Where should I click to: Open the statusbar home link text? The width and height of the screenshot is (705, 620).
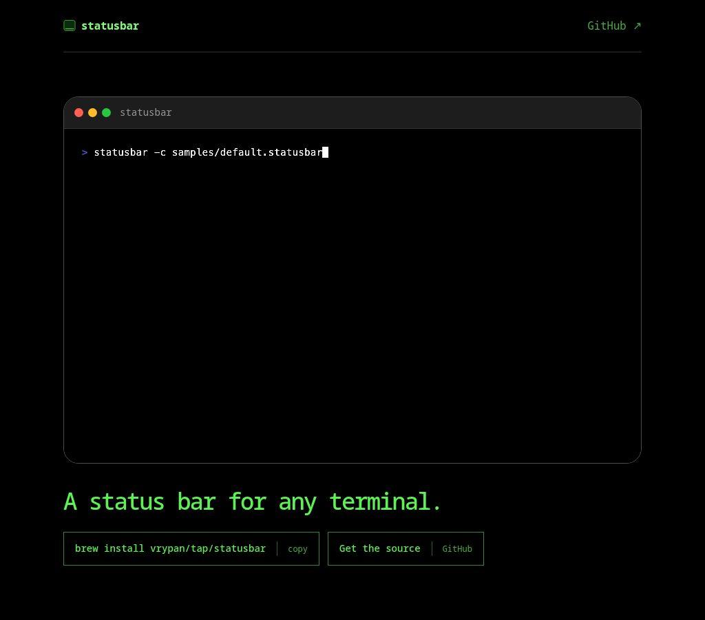click(109, 25)
